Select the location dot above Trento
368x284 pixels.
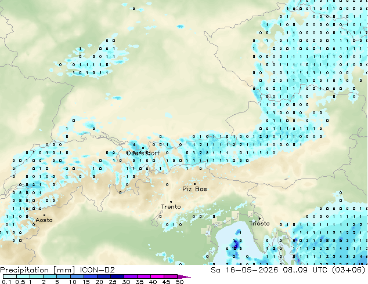171,202
